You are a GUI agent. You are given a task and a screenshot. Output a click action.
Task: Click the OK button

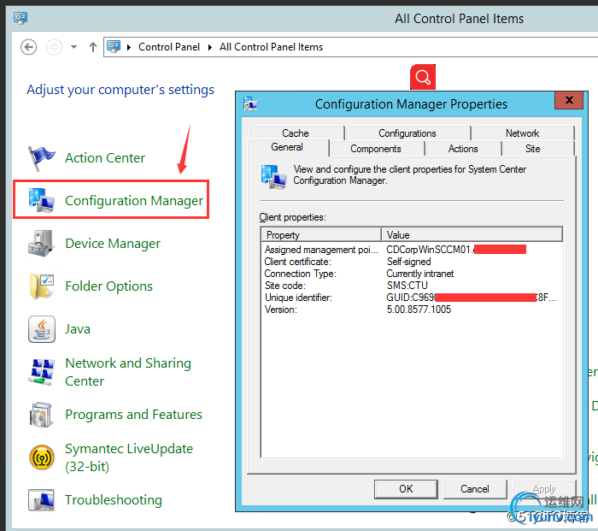tap(406, 489)
